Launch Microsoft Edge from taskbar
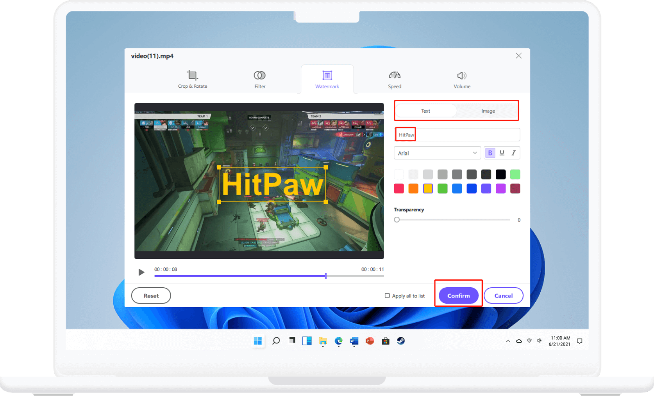654x396 pixels. point(338,341)
